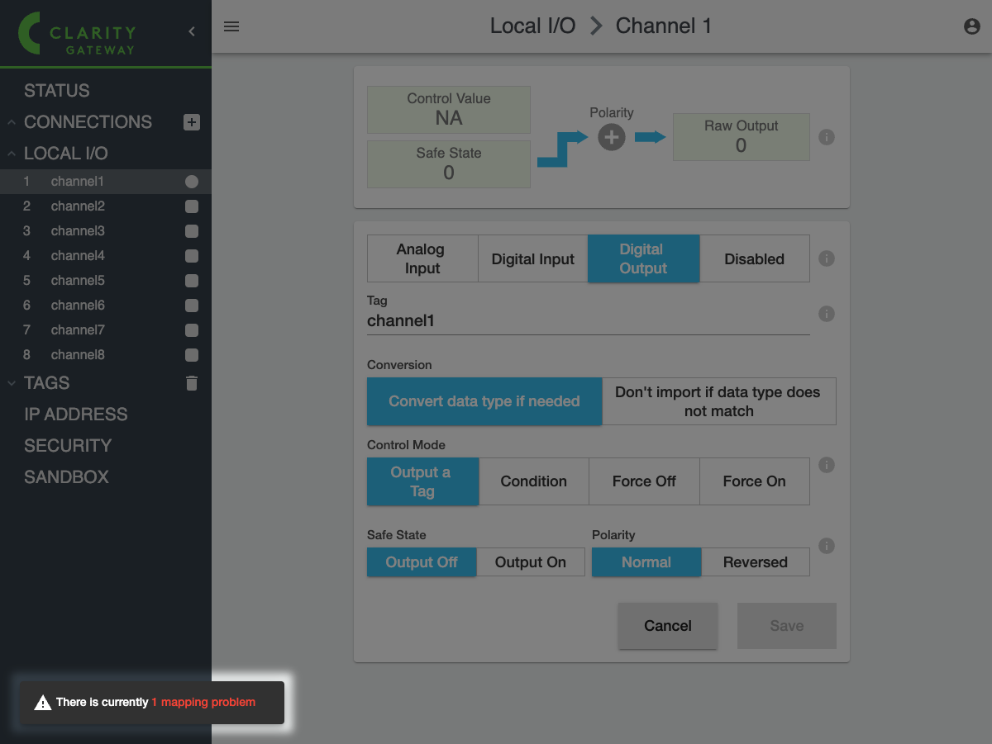Image resolution: width=992 pixels, height=744 pixels.
Task: Collapse sidebar using the left chevron
Action: pos(192,31)
